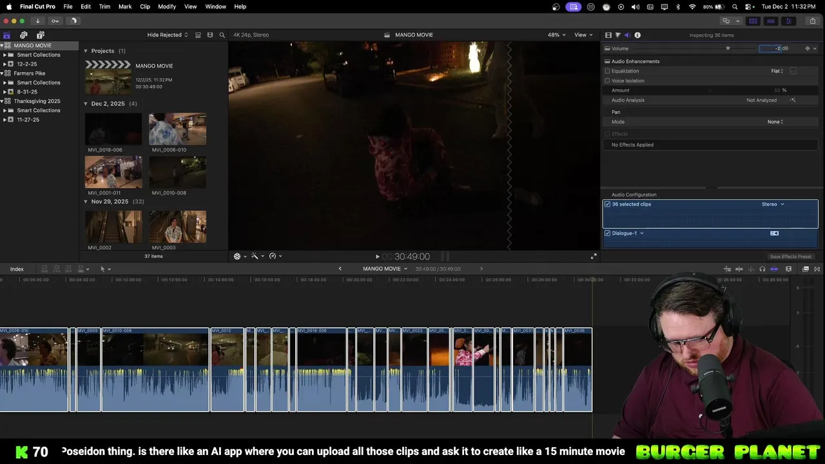Open the MANGO MOVIE timeline title dropdown

385,269
